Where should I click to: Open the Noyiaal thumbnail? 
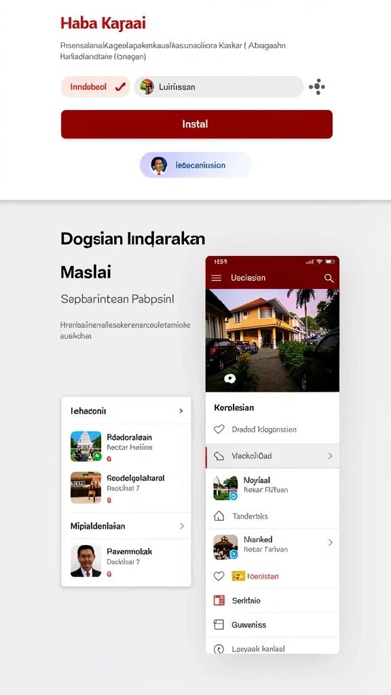pos(225,488)
